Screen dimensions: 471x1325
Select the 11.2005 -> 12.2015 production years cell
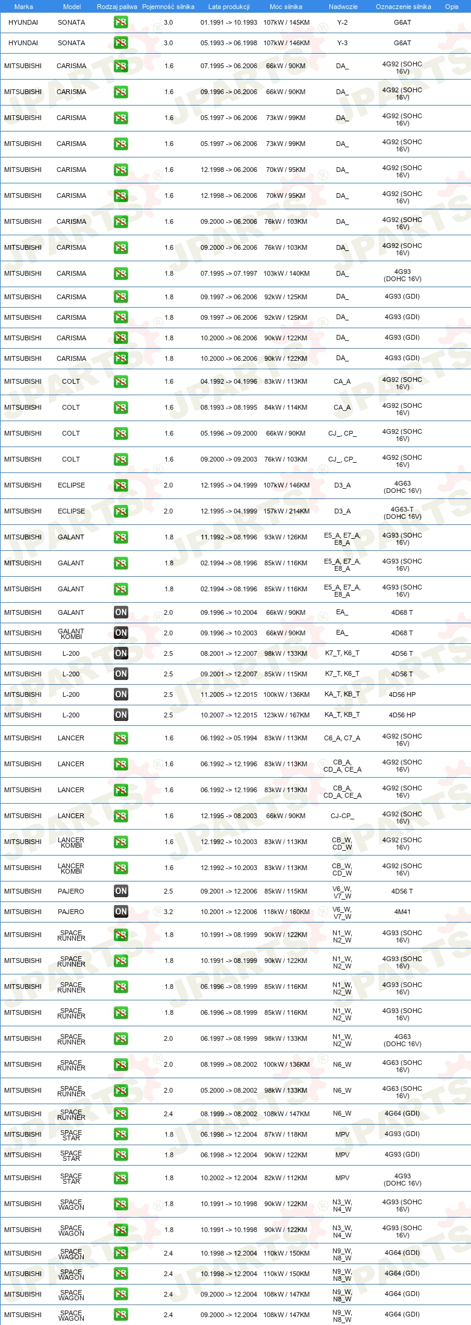(x=229, y=694)
